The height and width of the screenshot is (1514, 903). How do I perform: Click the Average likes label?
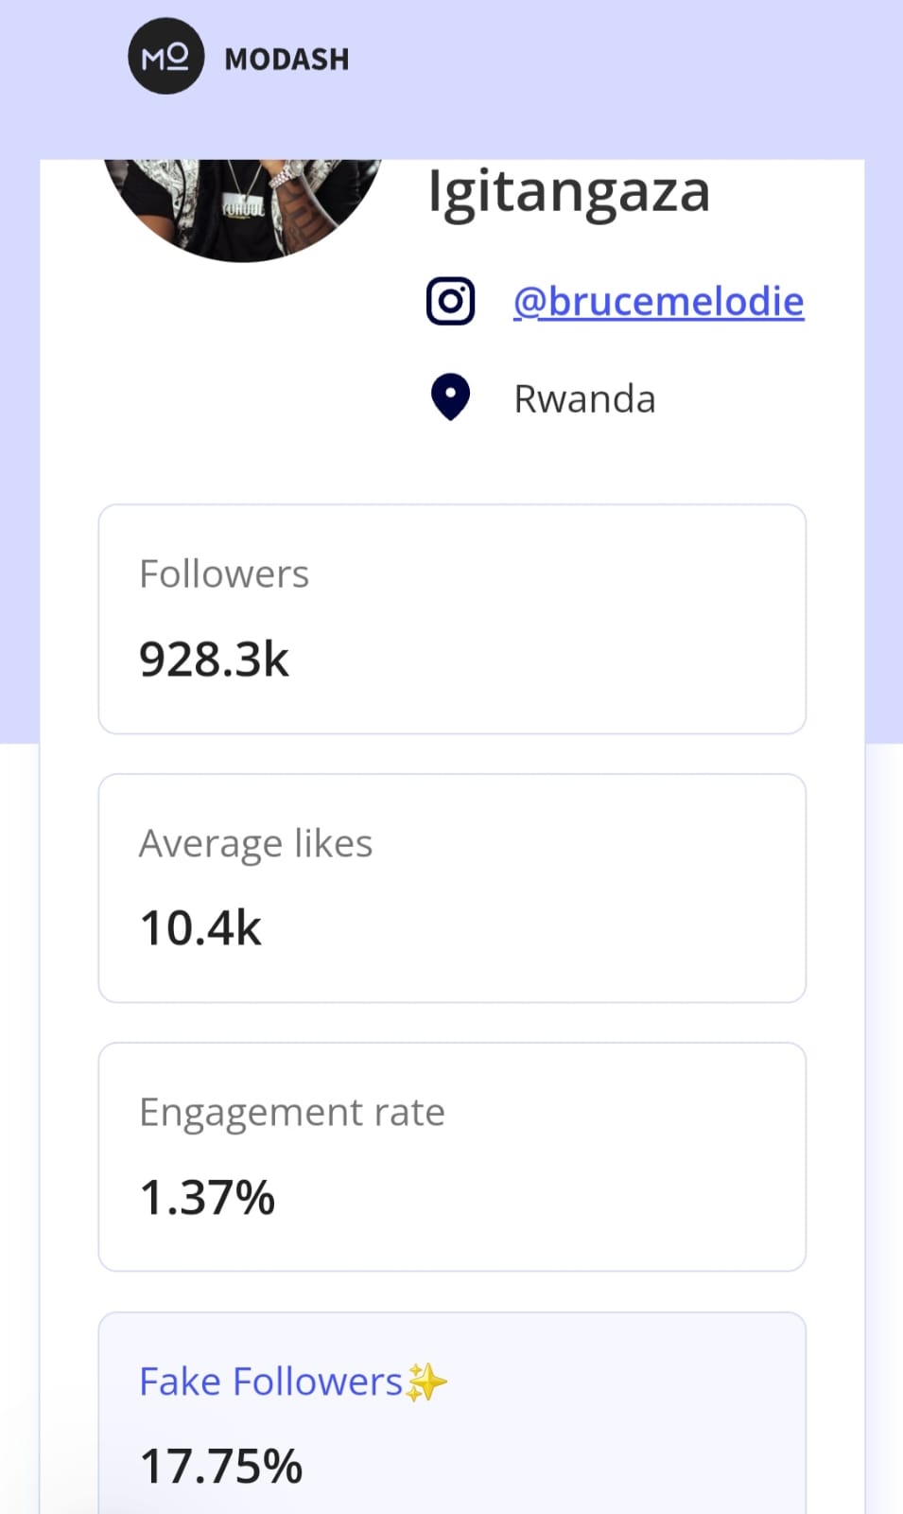[255, 843]
